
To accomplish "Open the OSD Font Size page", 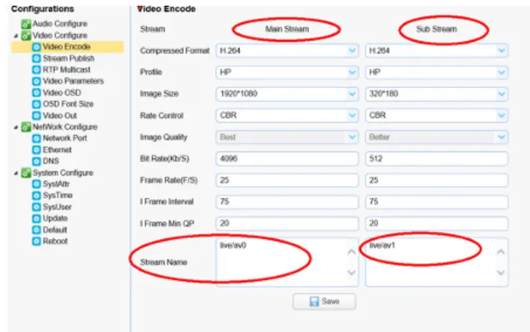I will (x=68, y=105).
